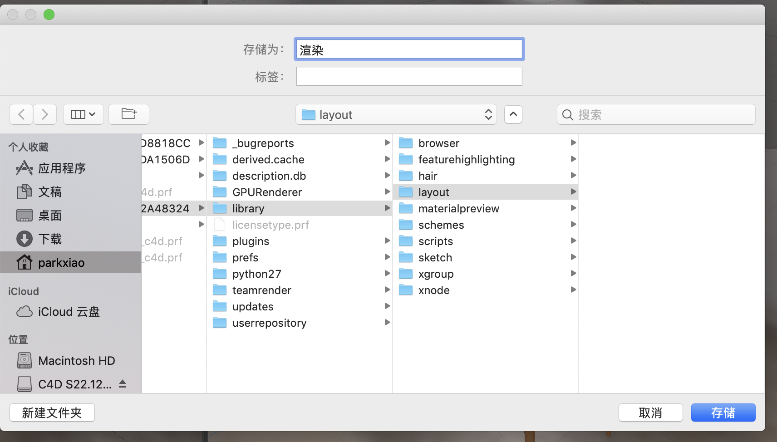This screenshot has height=442, width=777.
Task: Expand the hair folder arrow
Action: [573, 175]
